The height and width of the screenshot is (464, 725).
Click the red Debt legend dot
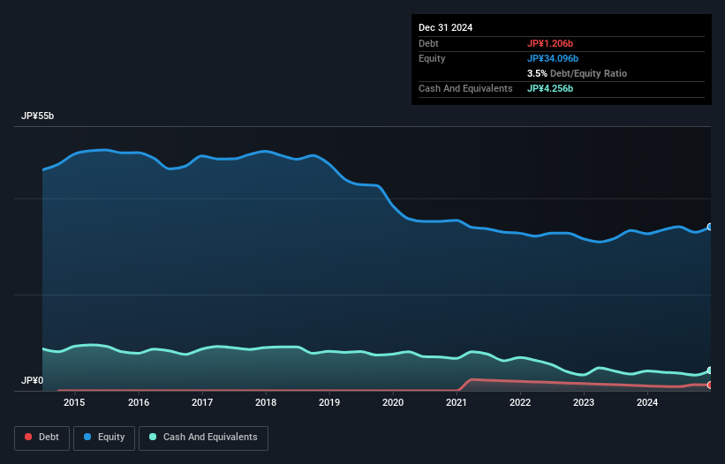(28, 437)
